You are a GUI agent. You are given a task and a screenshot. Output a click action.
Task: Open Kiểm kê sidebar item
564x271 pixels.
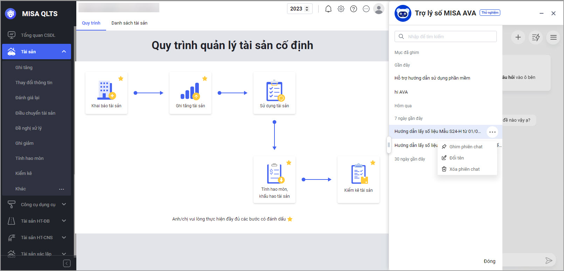(x=23, y=173)
